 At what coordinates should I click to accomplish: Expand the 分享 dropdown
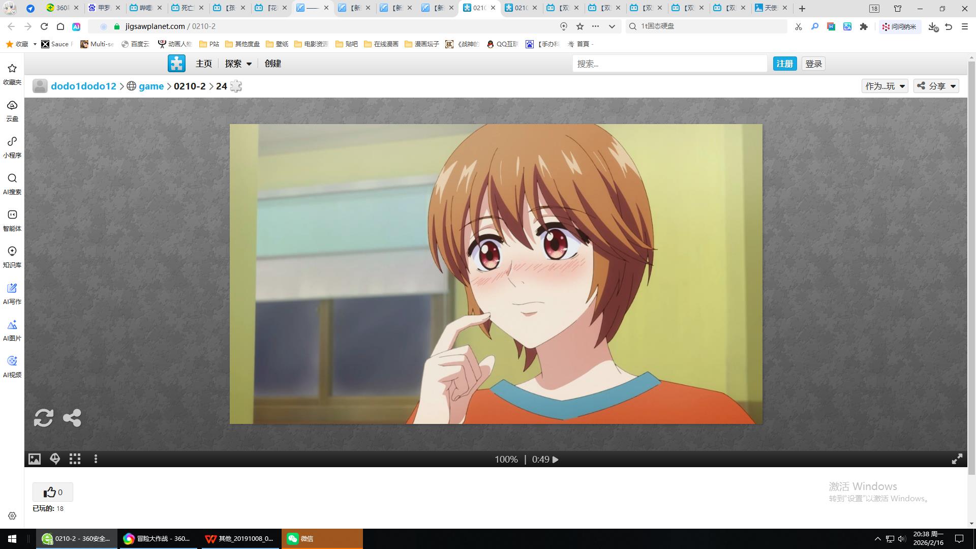coord(936,86)
